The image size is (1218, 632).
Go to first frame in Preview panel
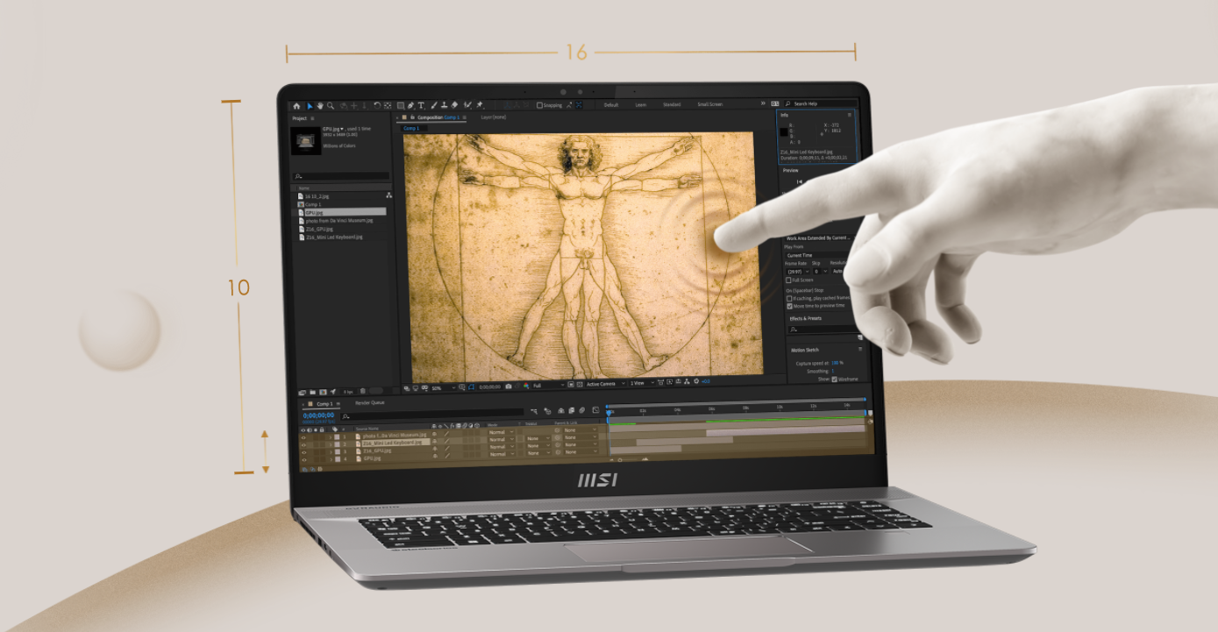pos(799,181)
